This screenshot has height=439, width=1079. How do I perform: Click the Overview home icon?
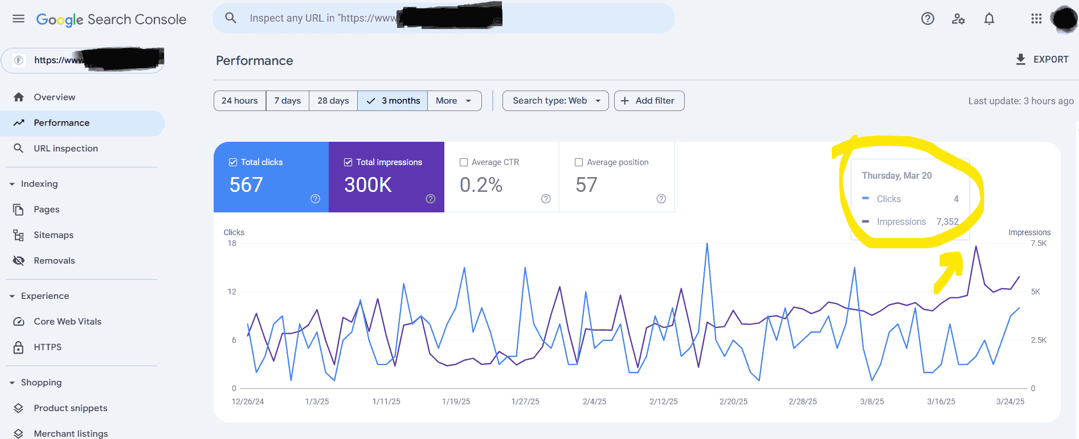click(19, 97)
